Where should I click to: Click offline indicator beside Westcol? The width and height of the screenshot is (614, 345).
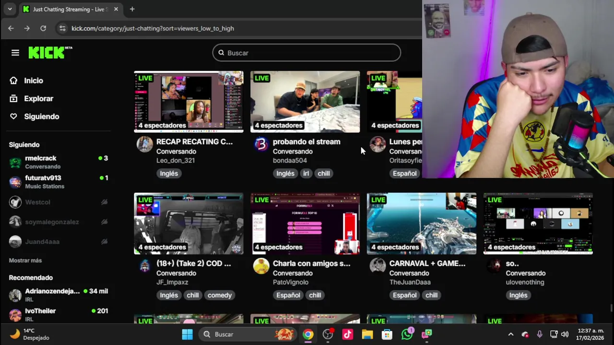click(104, 202)
